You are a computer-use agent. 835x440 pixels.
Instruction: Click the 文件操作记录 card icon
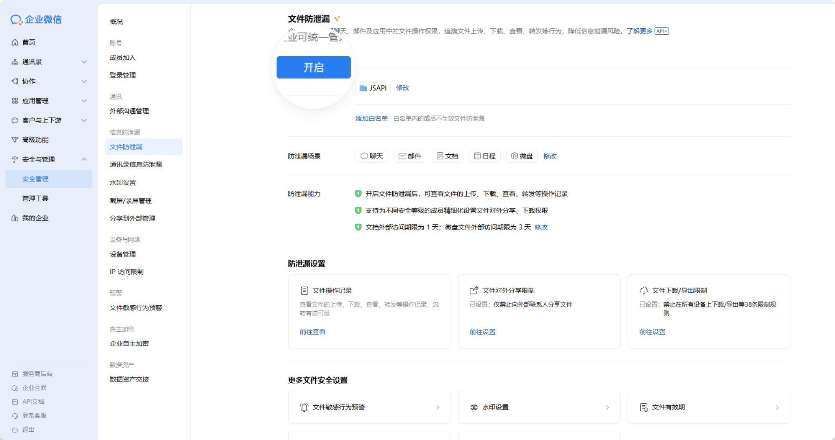coord(304,290)
